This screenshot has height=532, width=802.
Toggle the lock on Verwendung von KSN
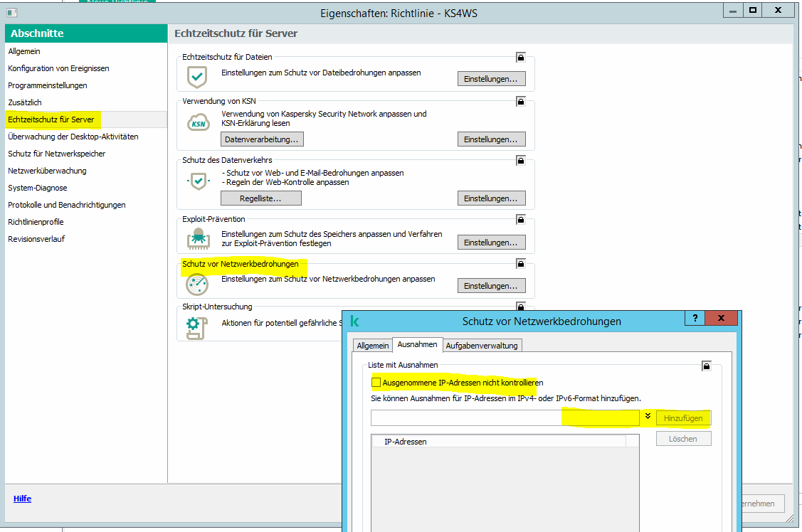(x=521, y=102)
